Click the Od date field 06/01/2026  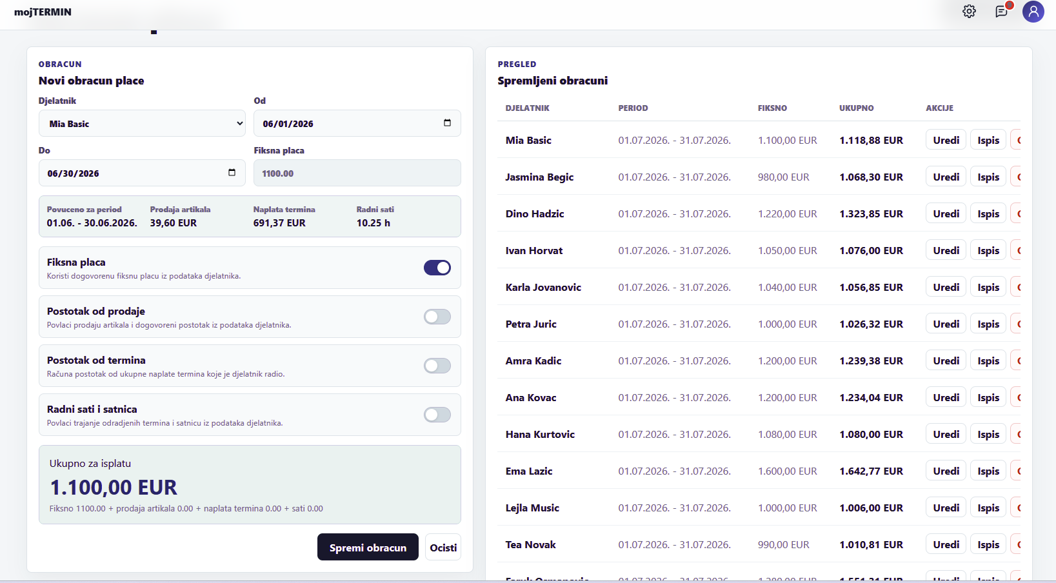[357, 123]
